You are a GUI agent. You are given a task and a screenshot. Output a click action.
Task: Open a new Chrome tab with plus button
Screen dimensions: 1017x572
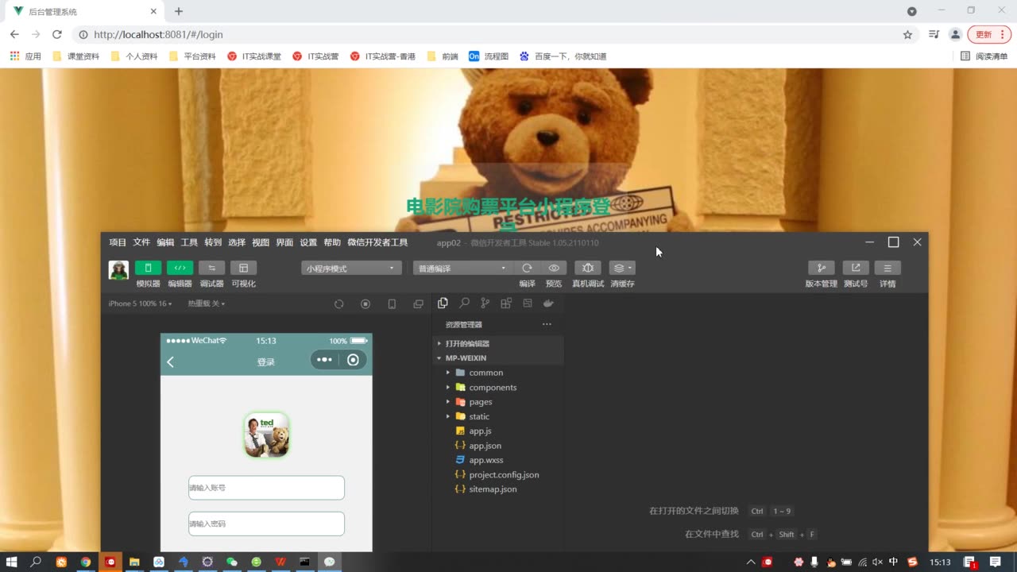pyautogui.click(x=179, y=11)
